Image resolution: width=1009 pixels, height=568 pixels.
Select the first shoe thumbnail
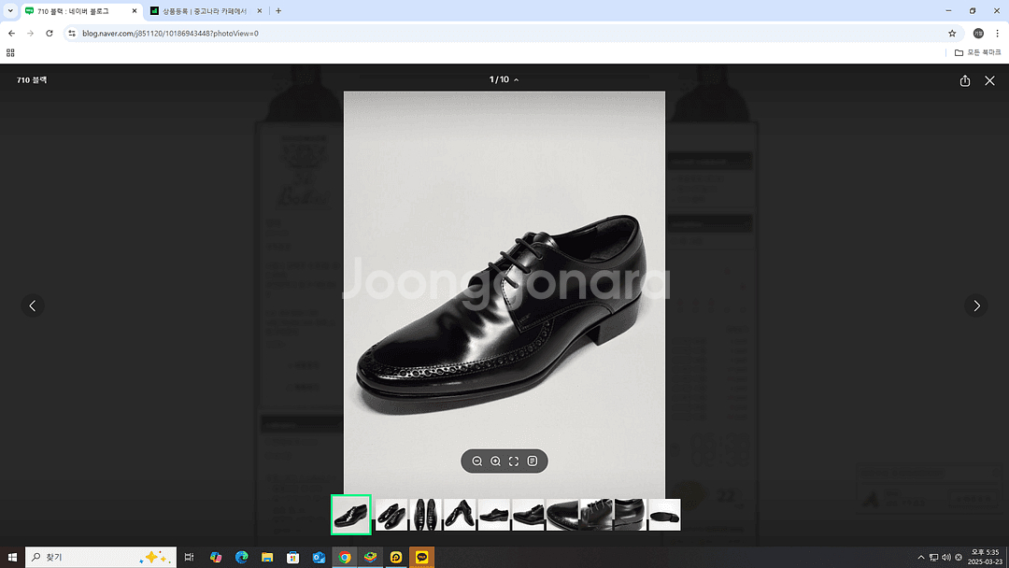pos(350,515)
